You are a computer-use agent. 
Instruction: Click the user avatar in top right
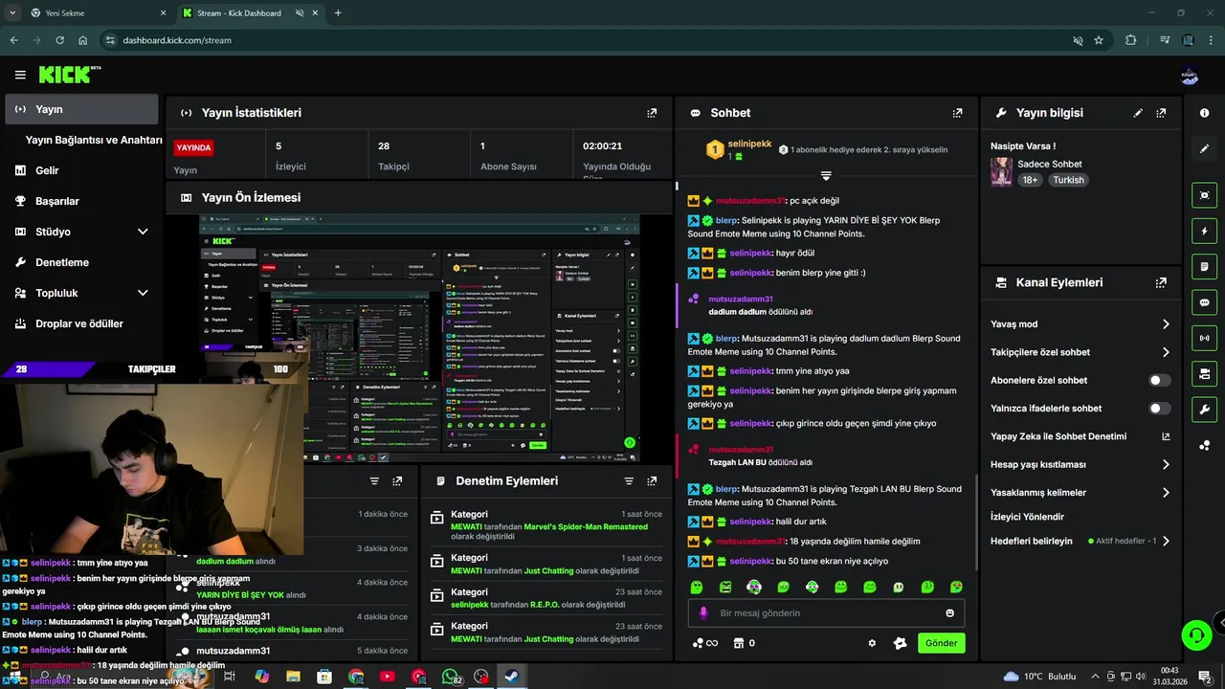1190,75
